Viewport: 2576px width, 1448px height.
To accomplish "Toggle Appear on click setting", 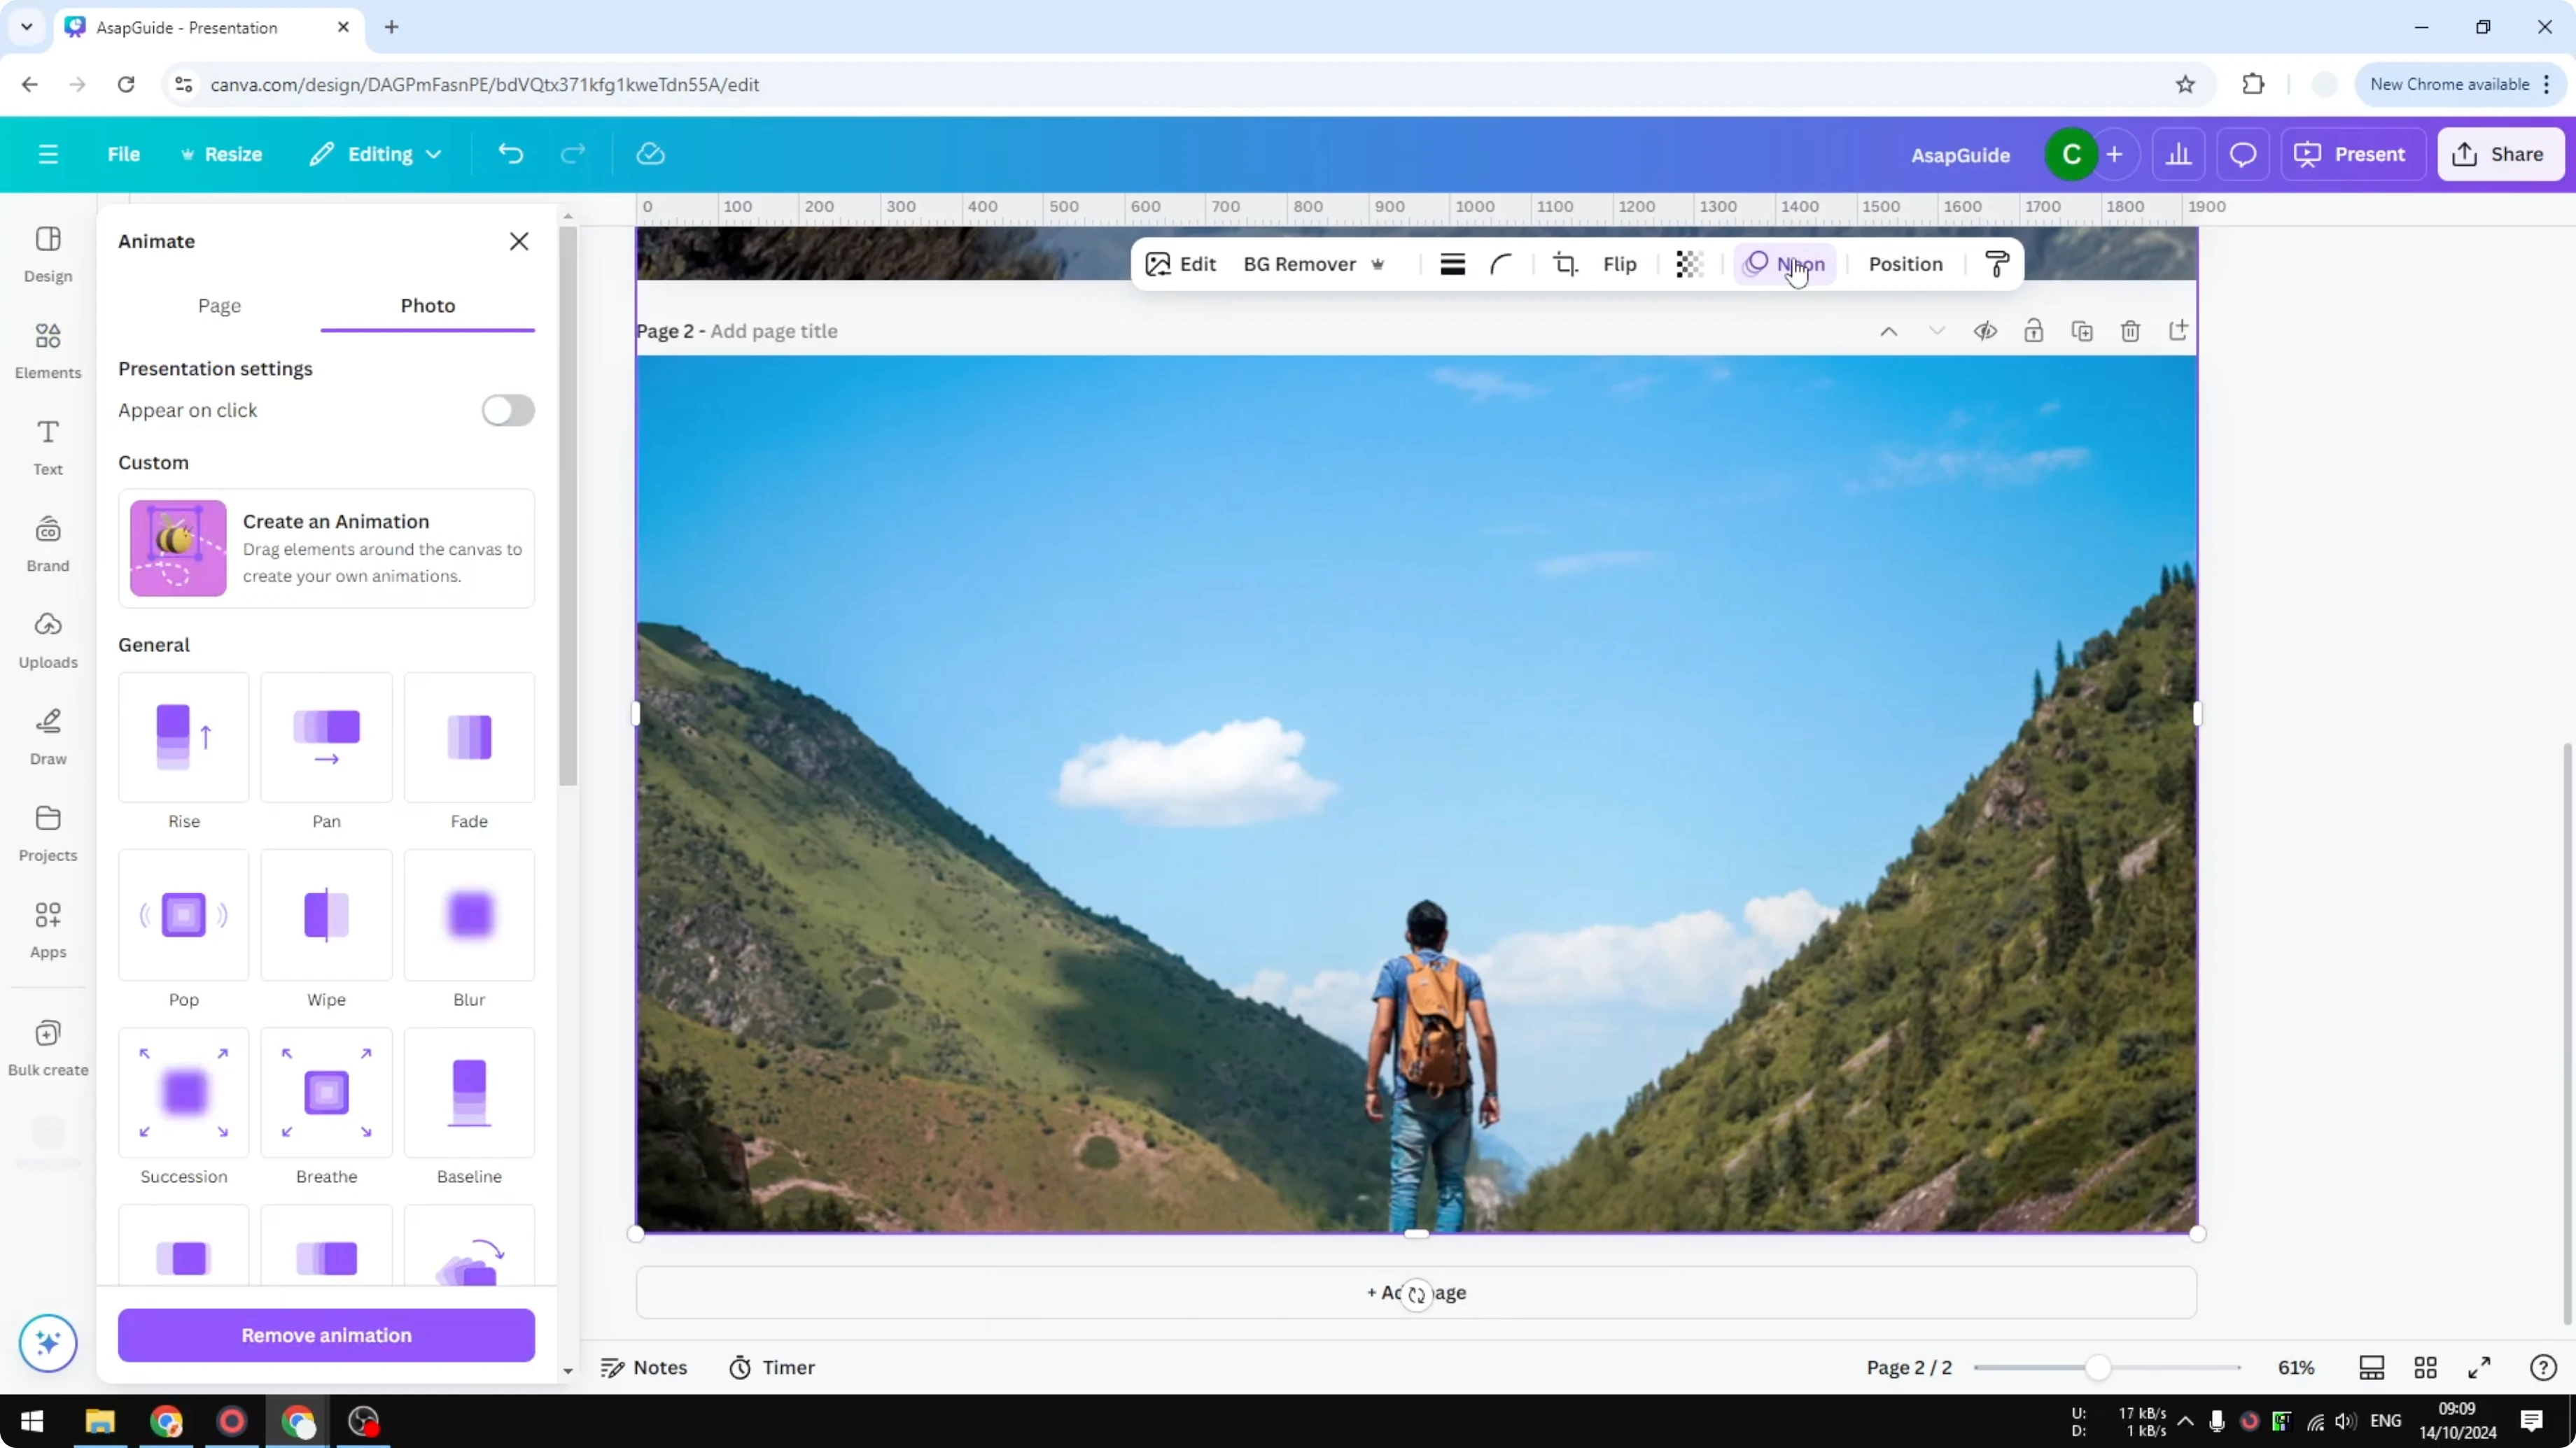I will pyautogui.click(x=507, y=411).
